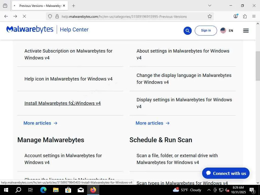
Task: Open File Explorer from the taskbar
Action: (x=56, y=190)
